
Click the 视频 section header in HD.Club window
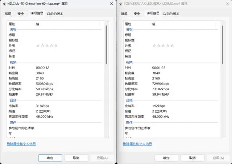pos(13,62)
